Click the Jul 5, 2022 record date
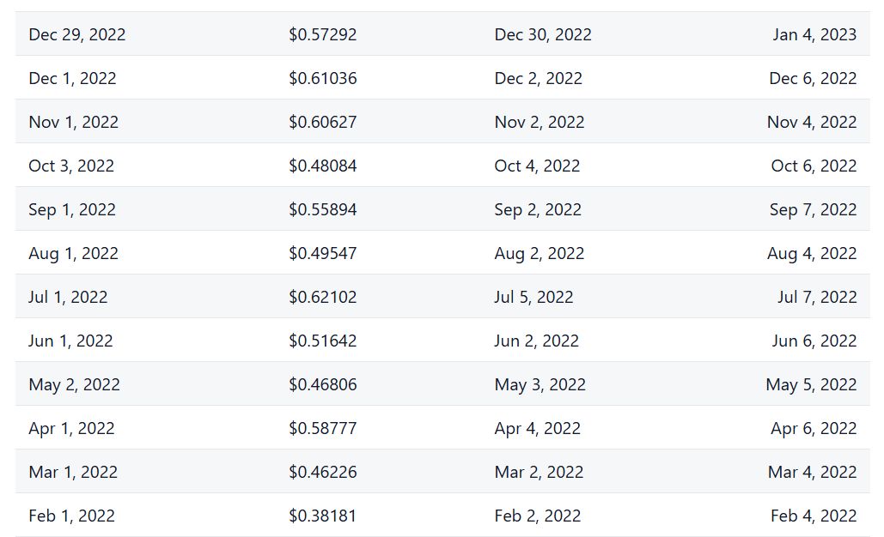The image size is (884, 537). 533,297
